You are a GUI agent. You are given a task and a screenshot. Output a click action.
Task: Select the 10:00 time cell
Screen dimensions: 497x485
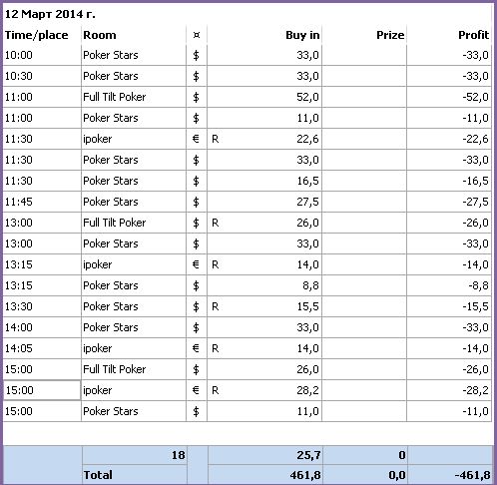(x=42, y=55)
